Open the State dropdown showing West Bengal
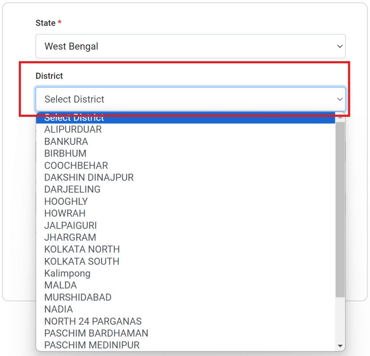The image size is (370, 356). coord(190,46)
